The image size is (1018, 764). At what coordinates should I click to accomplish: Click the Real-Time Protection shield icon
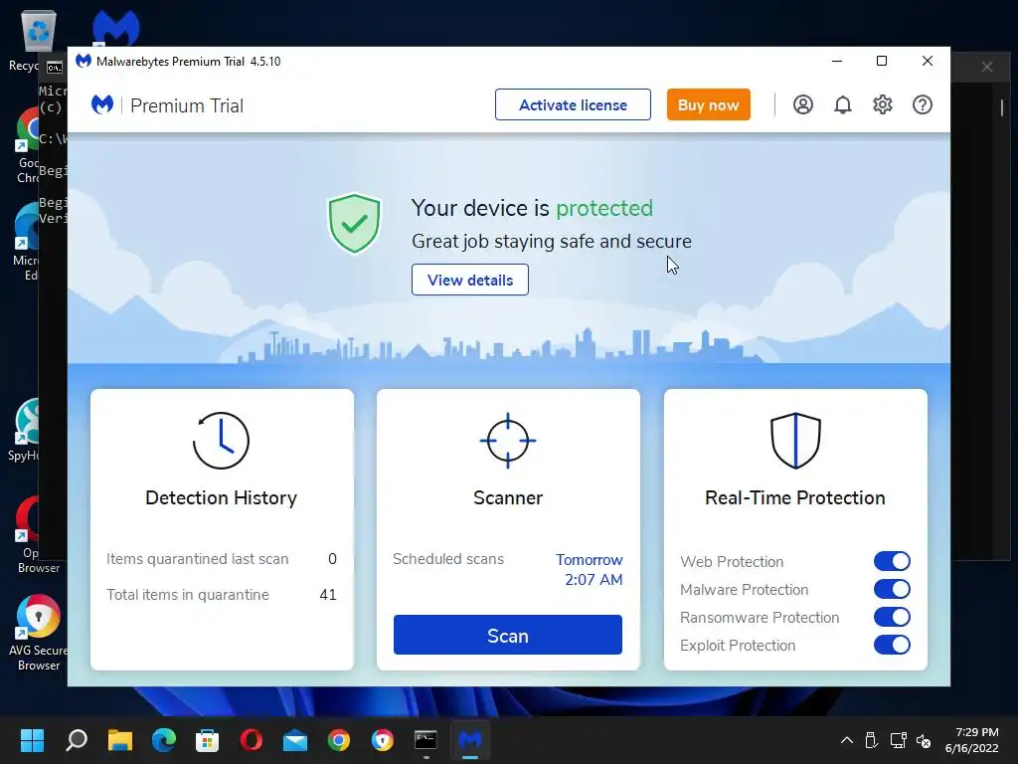795,441
